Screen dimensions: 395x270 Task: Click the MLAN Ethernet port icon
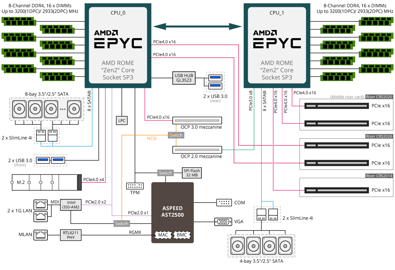(x=41, y=234)
